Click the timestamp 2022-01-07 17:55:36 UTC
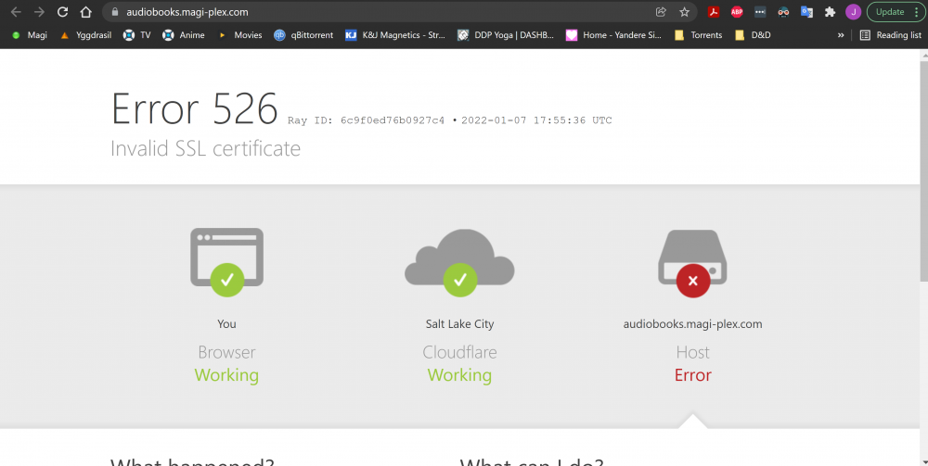The width and height of the screenshot is (928, 466). (x=536, y=120)
